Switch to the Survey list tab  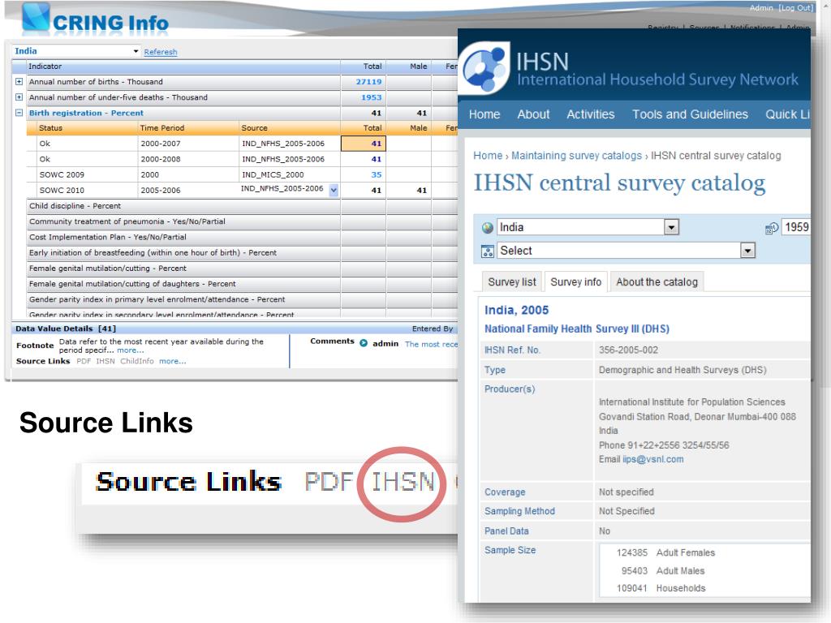511,281
